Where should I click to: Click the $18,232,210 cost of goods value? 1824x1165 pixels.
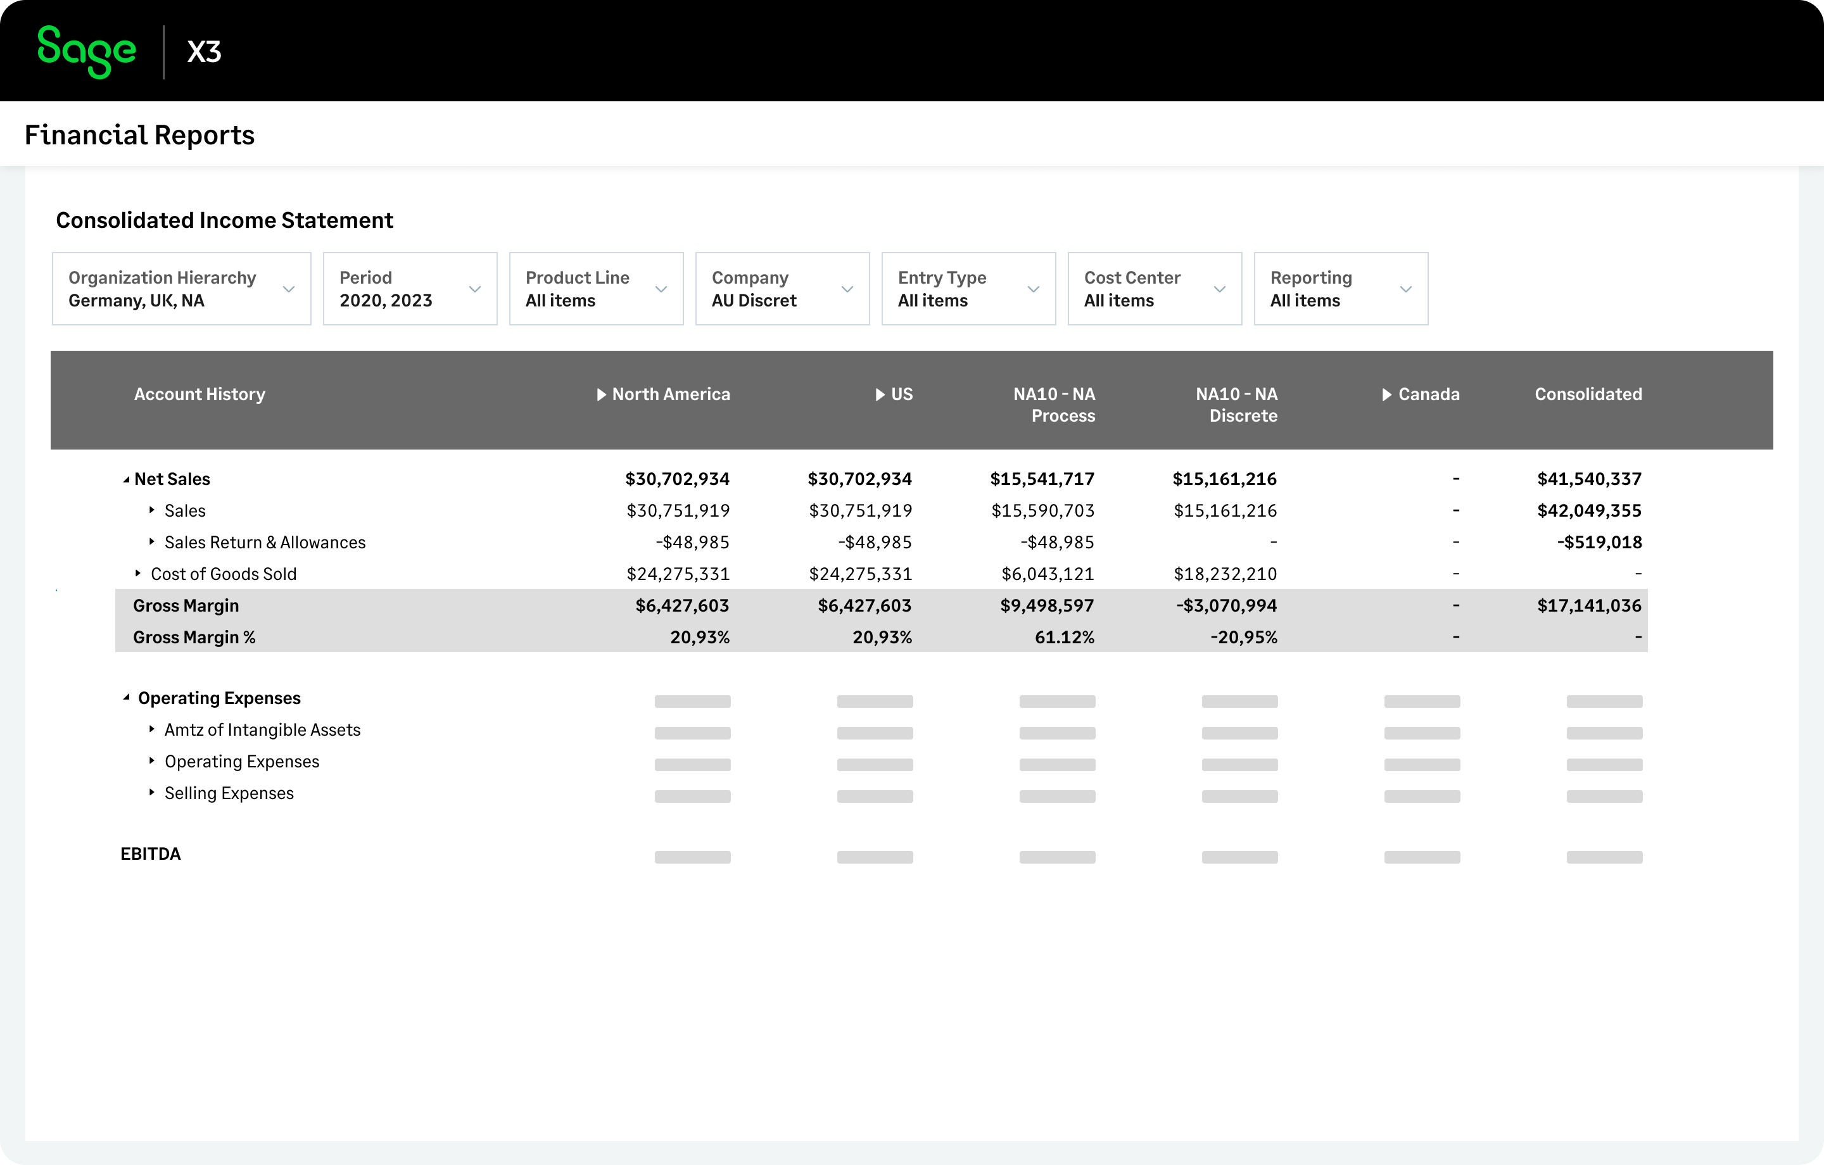pyautogui.click(x=1225, y=574)
